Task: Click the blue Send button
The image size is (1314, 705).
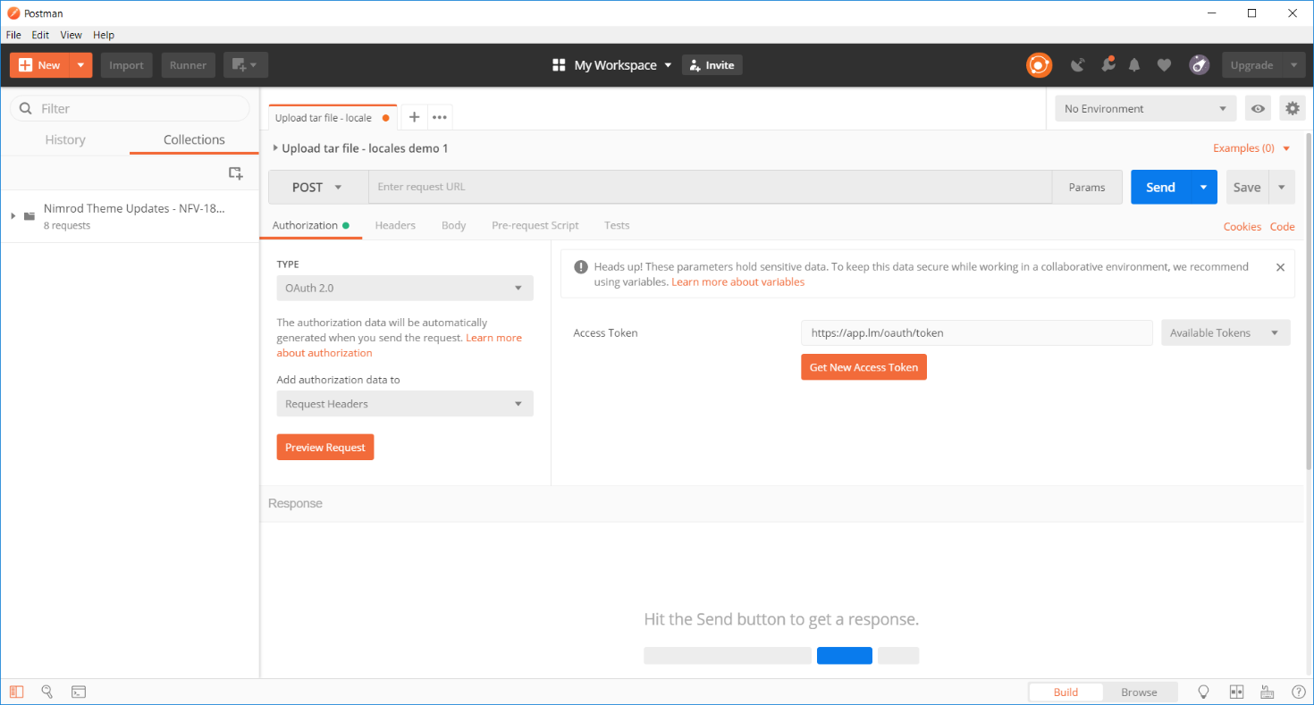Action: pyautogui.click(x=1160, y=188)
